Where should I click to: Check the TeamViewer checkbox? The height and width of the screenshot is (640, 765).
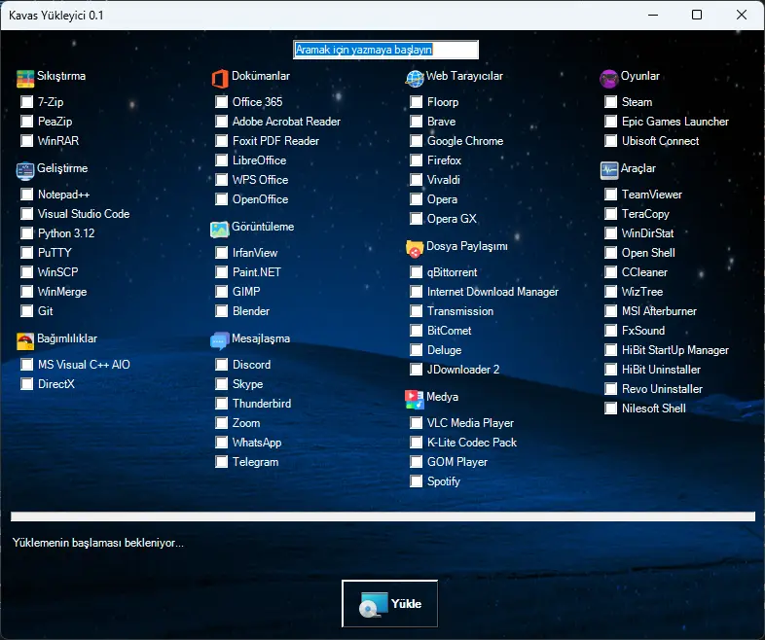611,195
